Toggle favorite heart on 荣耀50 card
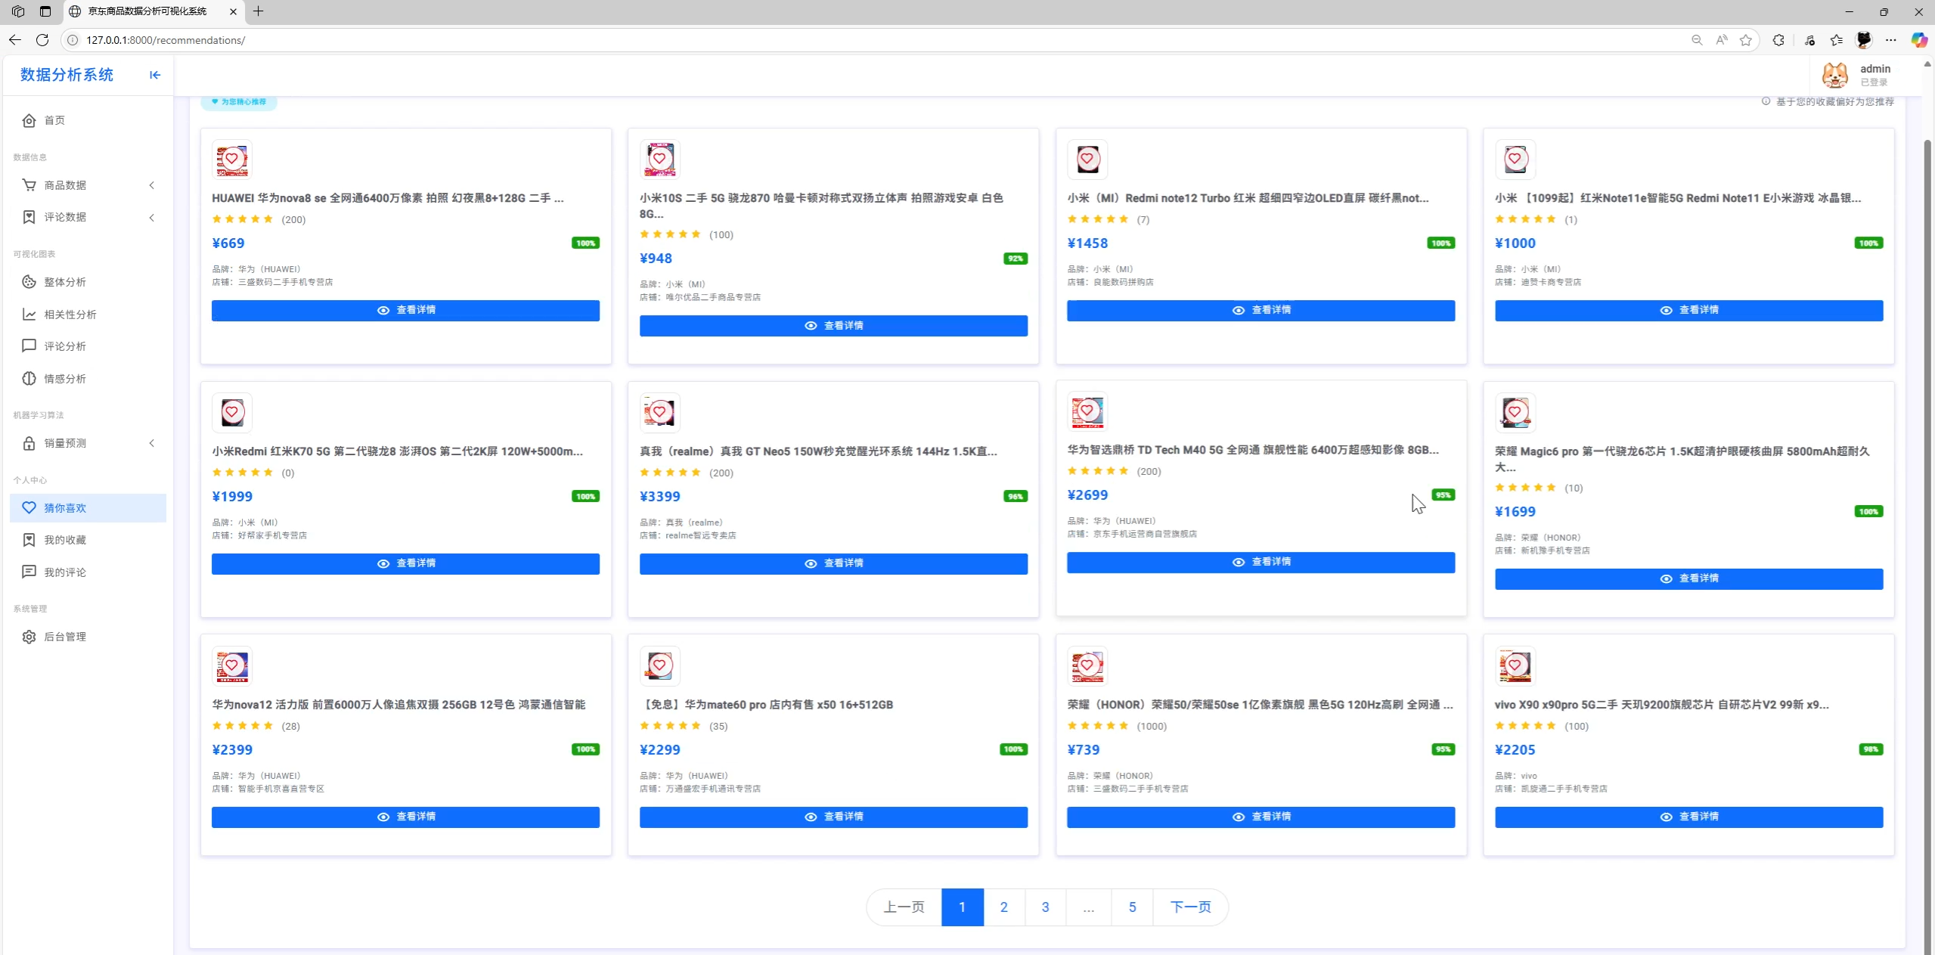Screen dimensions: 1935x955 [1087, 665]
